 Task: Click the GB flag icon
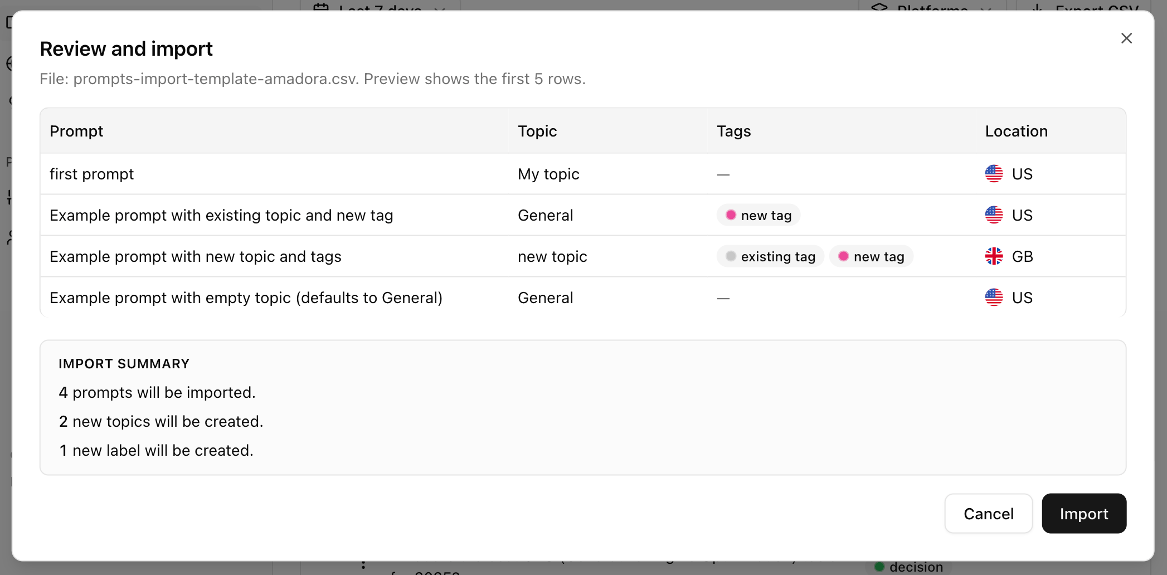tap(994, 256)
